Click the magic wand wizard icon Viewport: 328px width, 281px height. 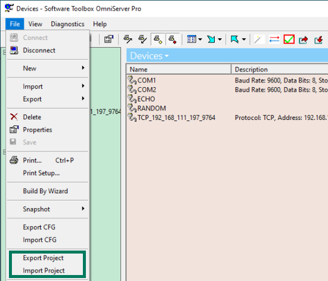click(x=259, y=39)
